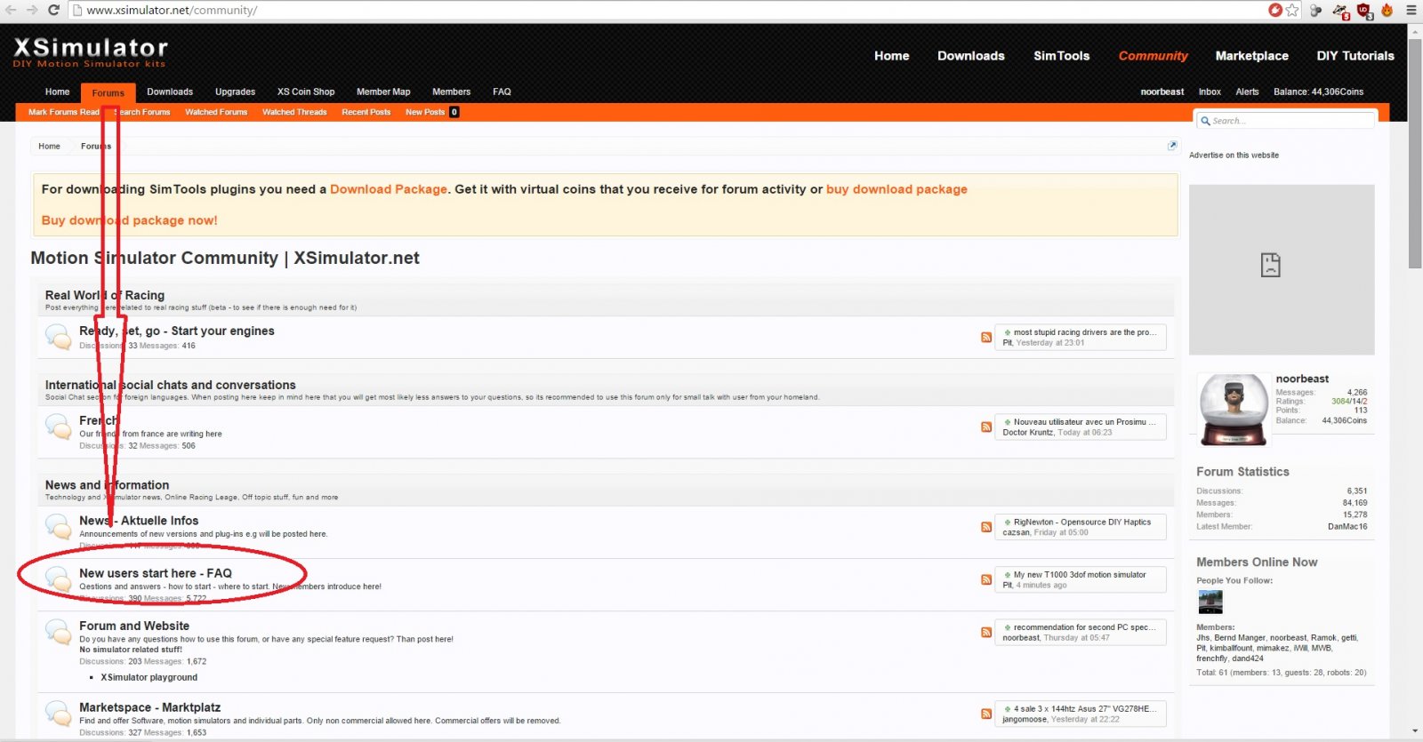
Task: Open the 'Forum and Website' forum
Action: pyautogui.click(x=134, y=626)
